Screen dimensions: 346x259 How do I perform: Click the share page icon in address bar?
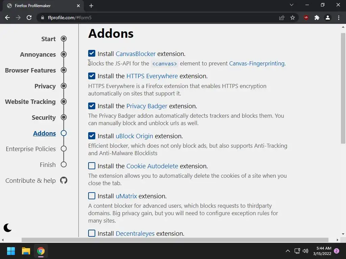pyautogui.click(x=282, y=18)
